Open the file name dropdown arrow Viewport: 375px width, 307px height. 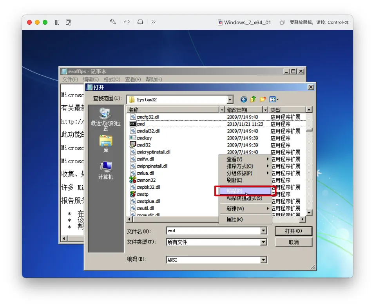[x=263, y=231]
